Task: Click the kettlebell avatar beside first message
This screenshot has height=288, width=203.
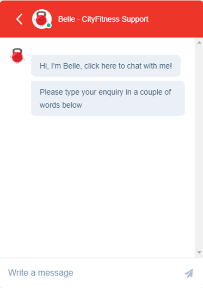Action: [17, 56]
